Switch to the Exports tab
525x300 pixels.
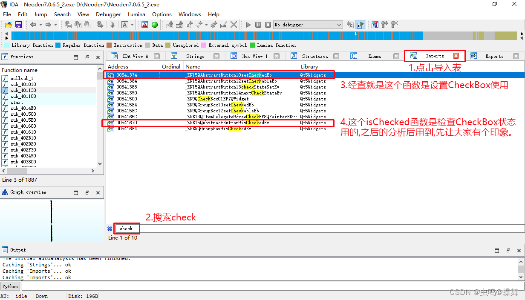[494, 56]
